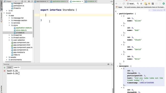
Task: Click the View source link
Action: [157, 10]
